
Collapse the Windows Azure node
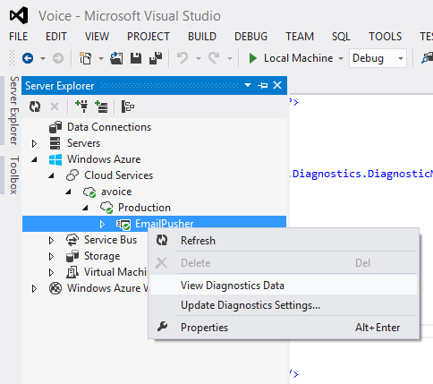34,159
